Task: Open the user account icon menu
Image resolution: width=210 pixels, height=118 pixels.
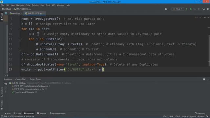Action: point(167,9)
